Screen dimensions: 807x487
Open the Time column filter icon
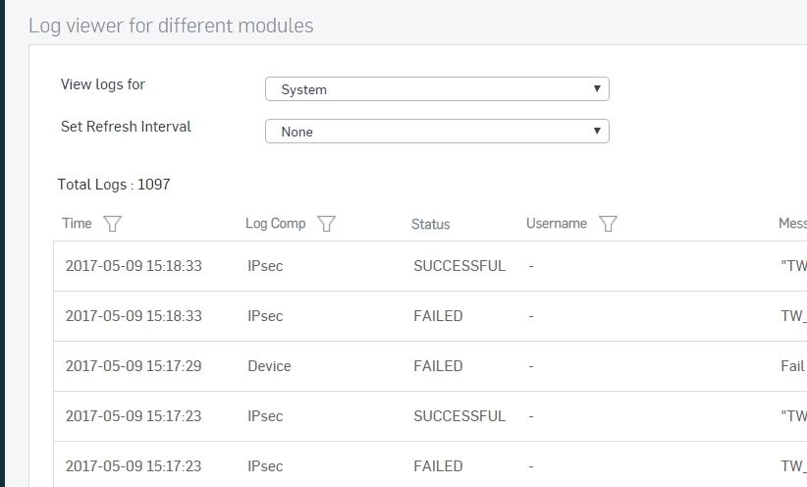[x=112, y=224]
